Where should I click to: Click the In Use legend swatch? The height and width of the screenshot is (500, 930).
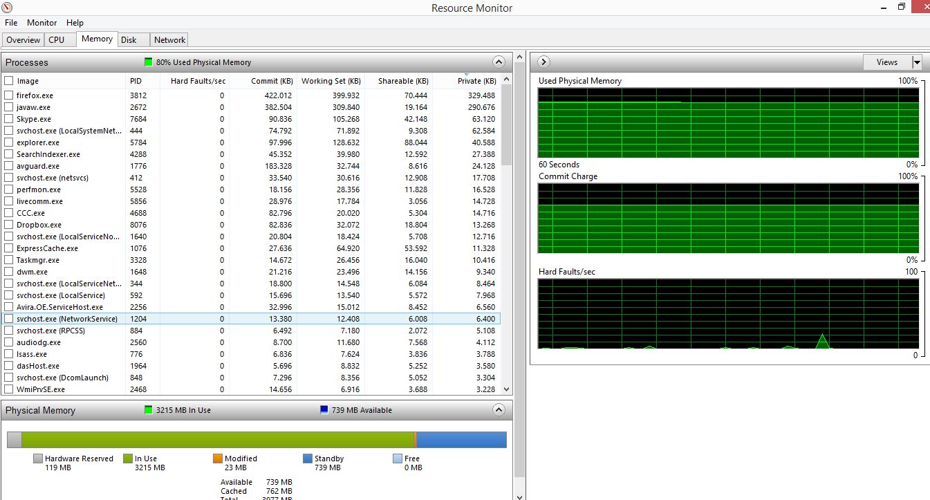(128, 459)
